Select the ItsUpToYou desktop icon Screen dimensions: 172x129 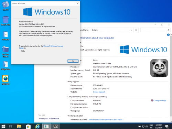[x=6, y=66]
